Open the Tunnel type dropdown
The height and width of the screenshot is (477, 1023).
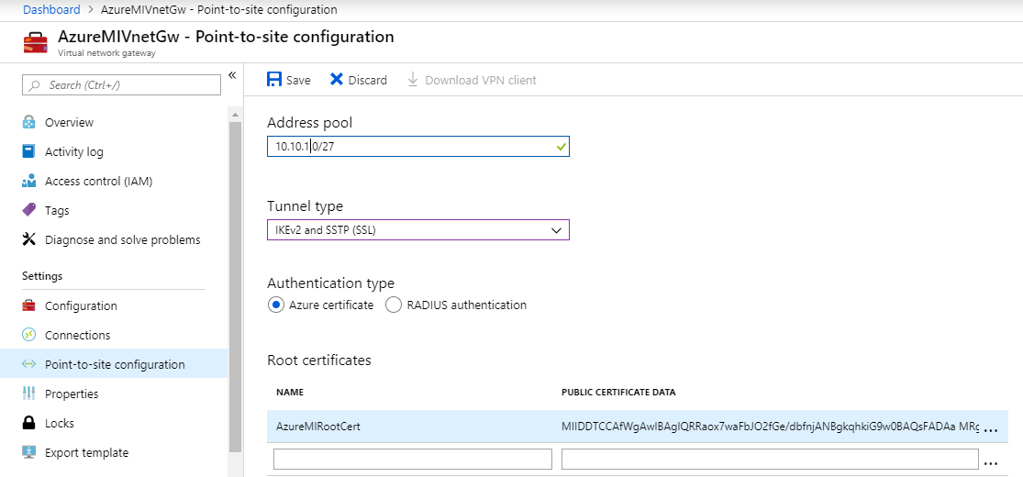(x=418, y=229)
